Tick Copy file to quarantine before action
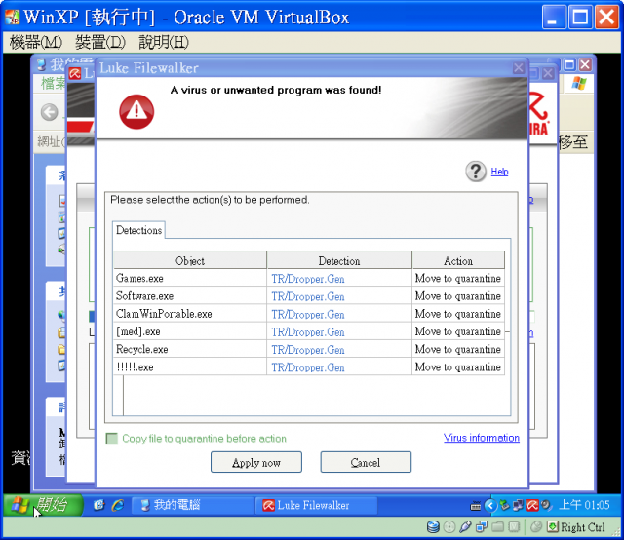This screenshot has width=624, height=540. tap(112, 439)
